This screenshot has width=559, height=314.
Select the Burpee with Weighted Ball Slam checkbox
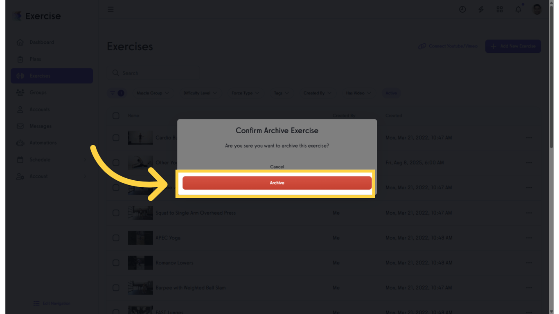click(116, 288)
